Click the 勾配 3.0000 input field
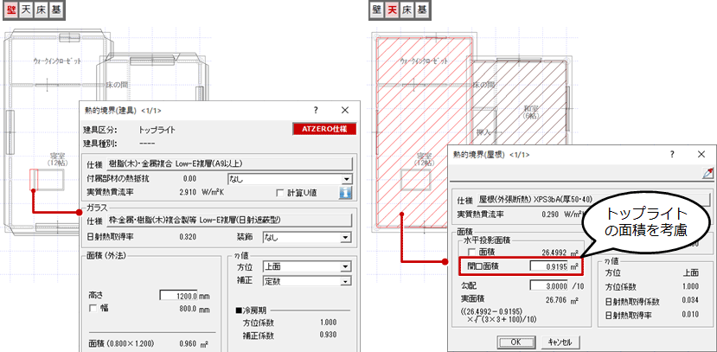Image resolution: width=717 pixels, height=352 pixels. pos(548,285)
